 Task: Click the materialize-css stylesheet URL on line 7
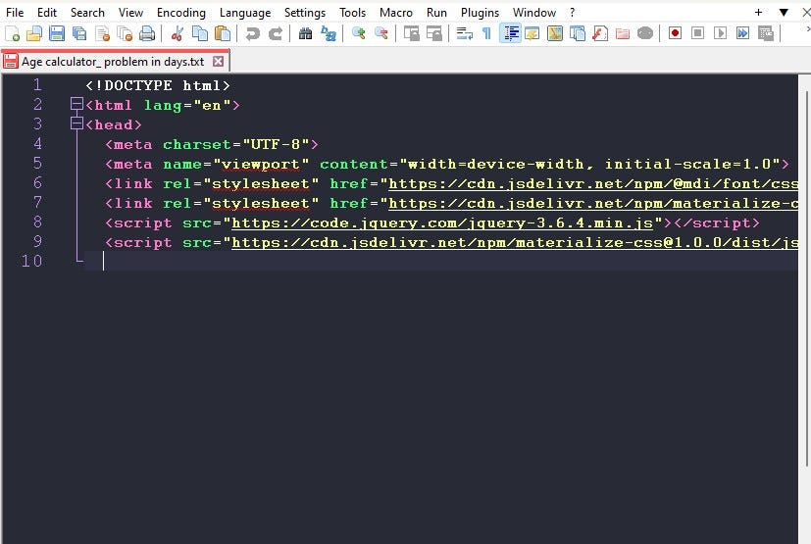click(593, 204)
